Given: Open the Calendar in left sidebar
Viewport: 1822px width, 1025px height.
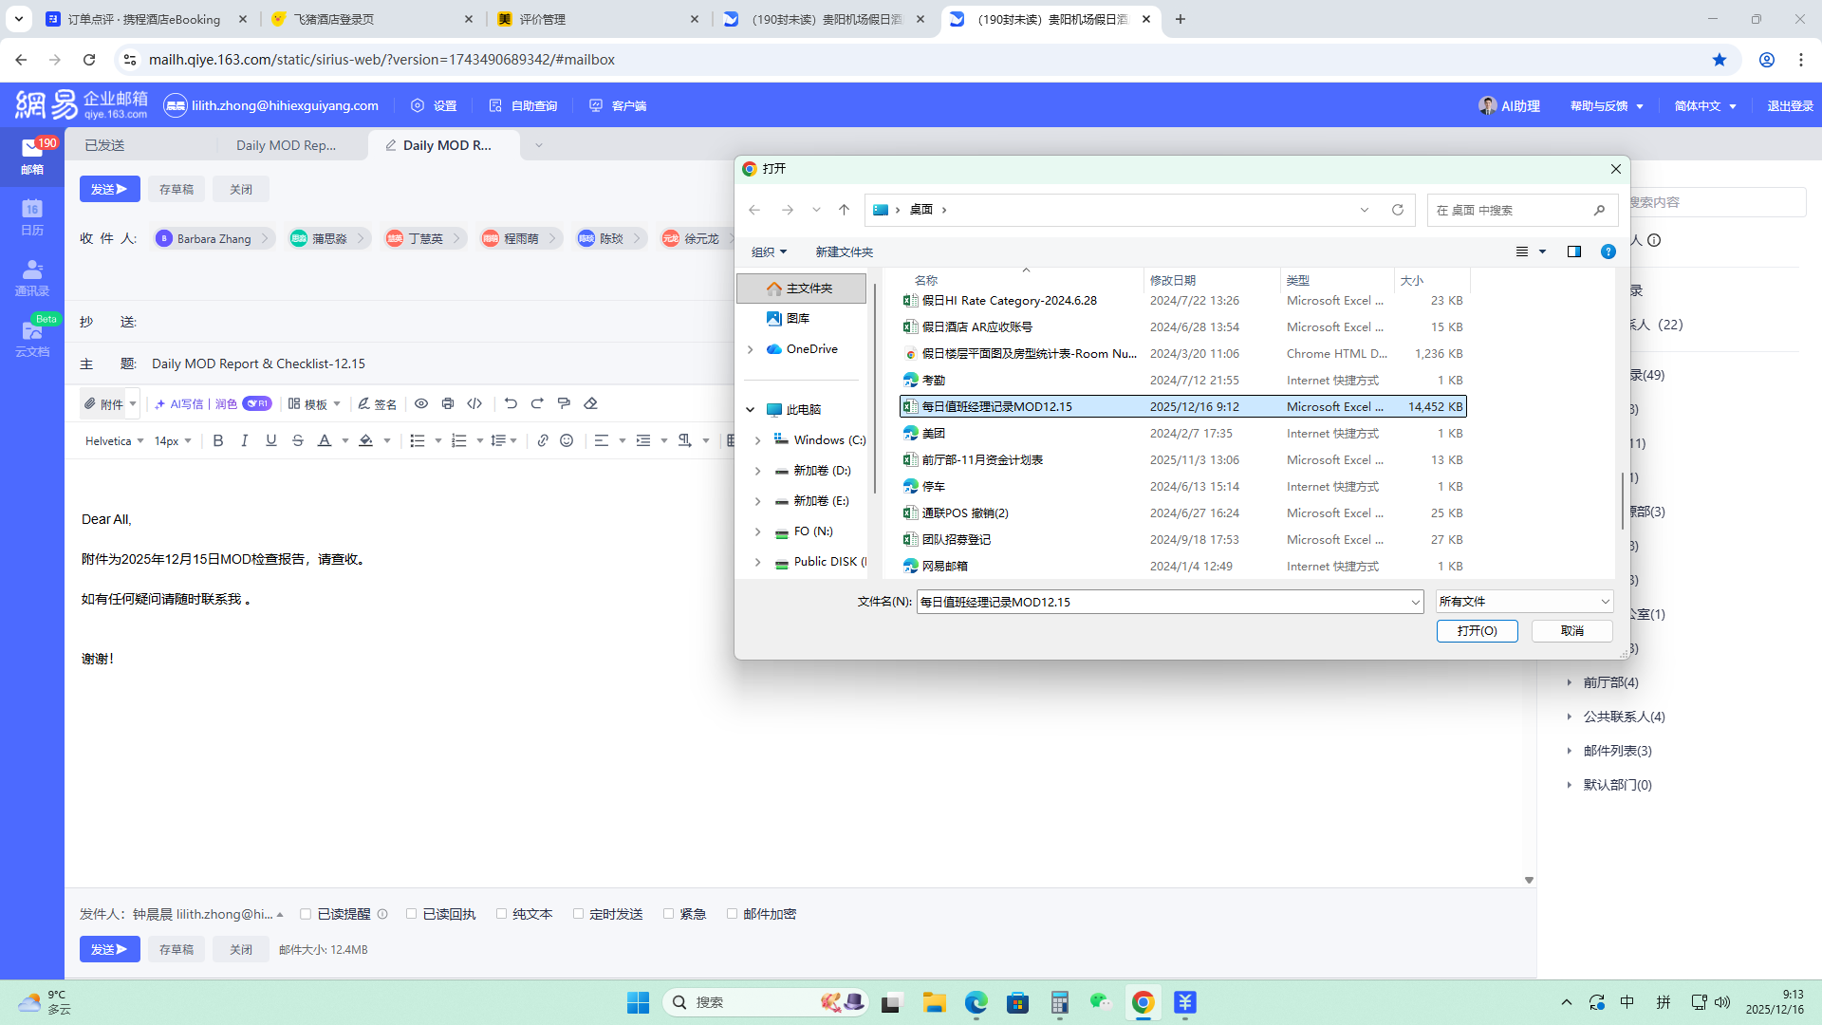Looking at the screenshot, I should [32, 216].
